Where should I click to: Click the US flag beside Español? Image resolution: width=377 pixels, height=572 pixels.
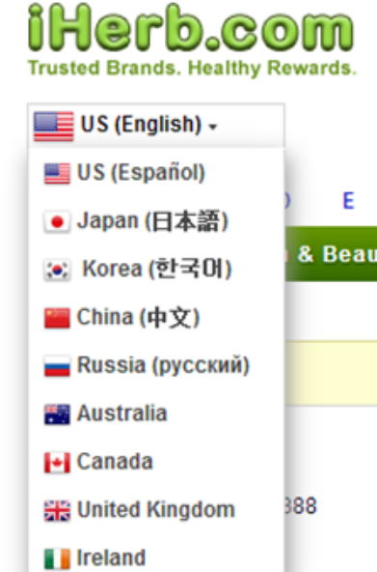pos(57,173)
